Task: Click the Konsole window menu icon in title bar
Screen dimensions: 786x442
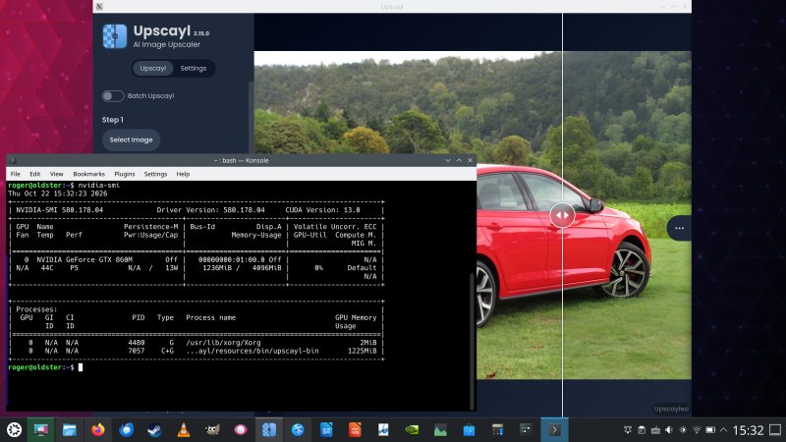Action: [13, 160]
